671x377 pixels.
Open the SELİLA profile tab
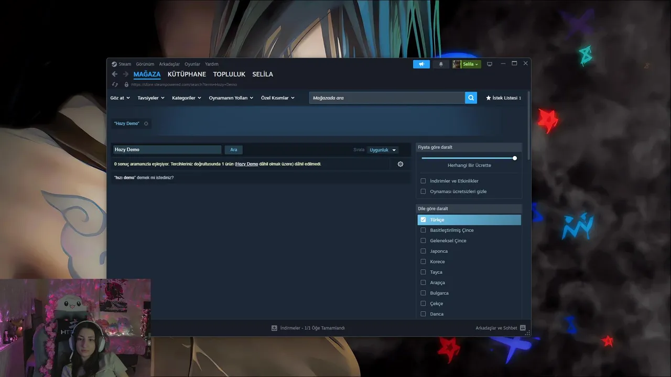point(263,74)
